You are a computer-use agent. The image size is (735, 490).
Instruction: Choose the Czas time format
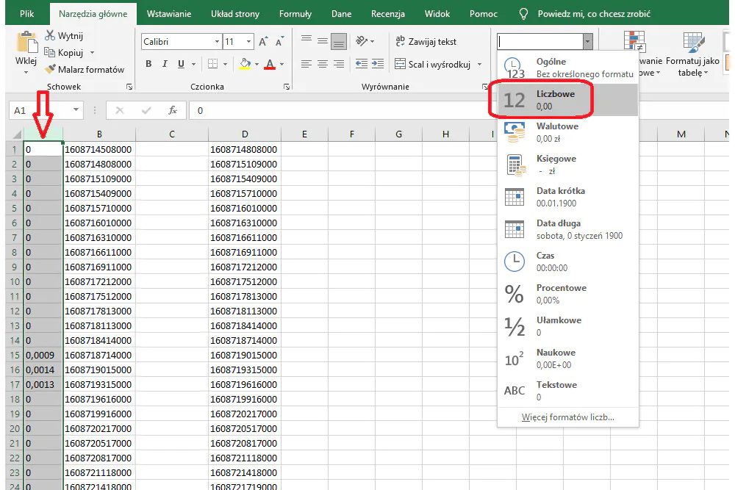[x=567, y=262]
